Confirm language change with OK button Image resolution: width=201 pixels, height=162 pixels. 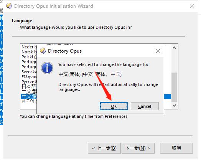[114, 106]
